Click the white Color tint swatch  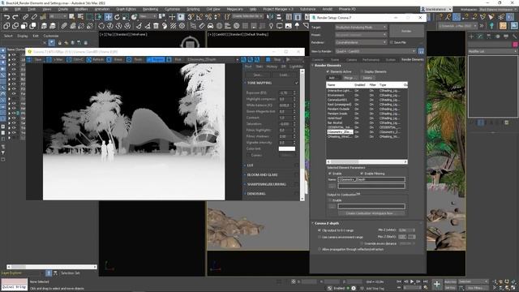[x=286, y=148]
